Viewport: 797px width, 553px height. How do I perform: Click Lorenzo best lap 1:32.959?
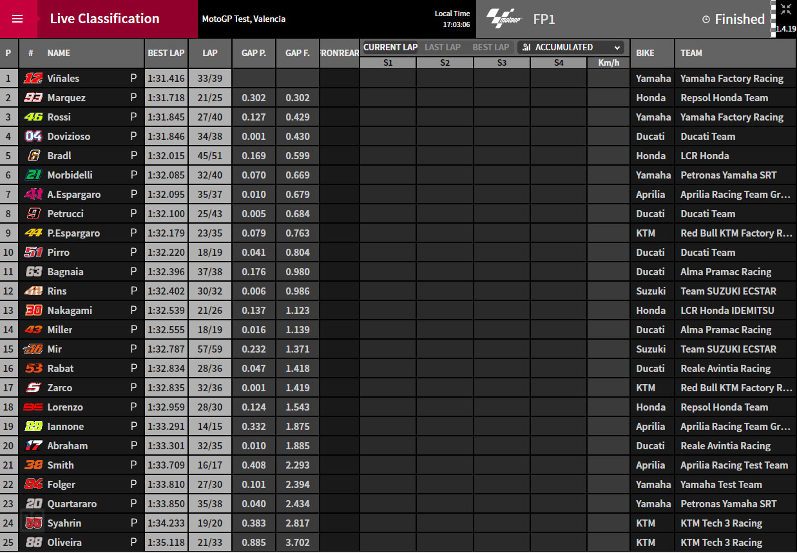[x=166, y=407]
